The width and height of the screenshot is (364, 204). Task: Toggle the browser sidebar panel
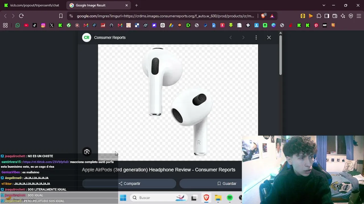point(327,16)
